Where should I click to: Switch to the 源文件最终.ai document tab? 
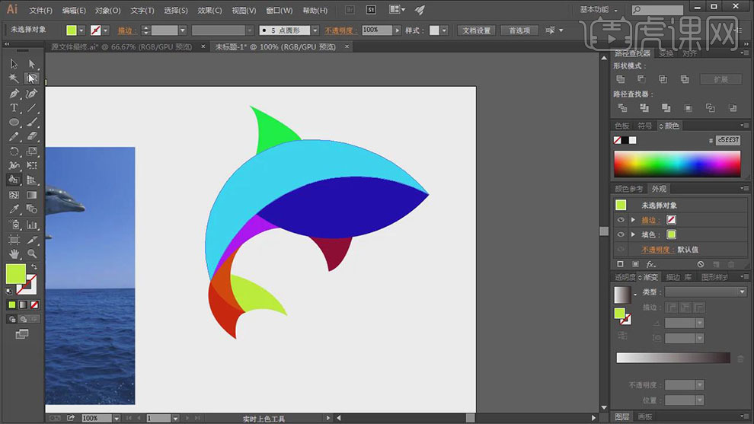122,47
